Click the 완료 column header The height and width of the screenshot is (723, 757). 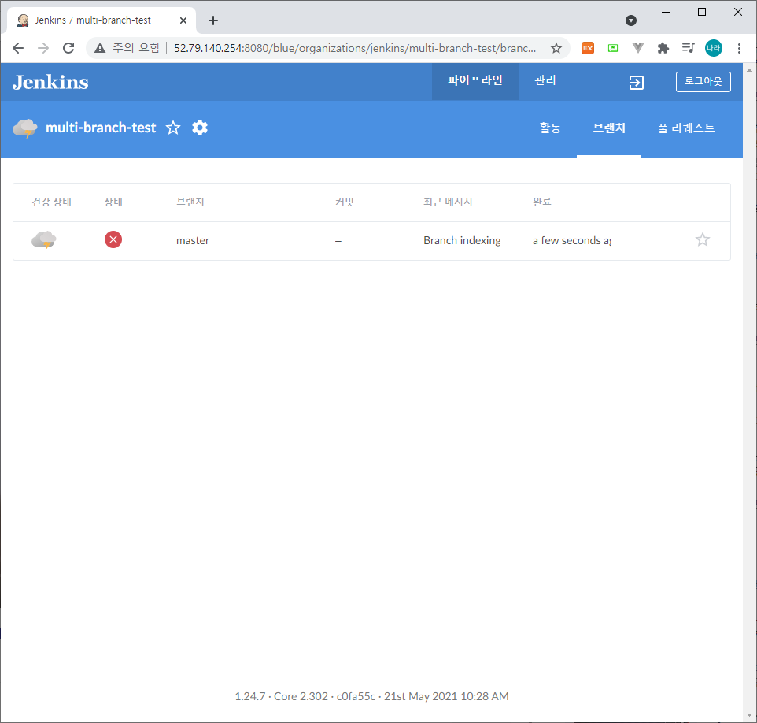541,202
